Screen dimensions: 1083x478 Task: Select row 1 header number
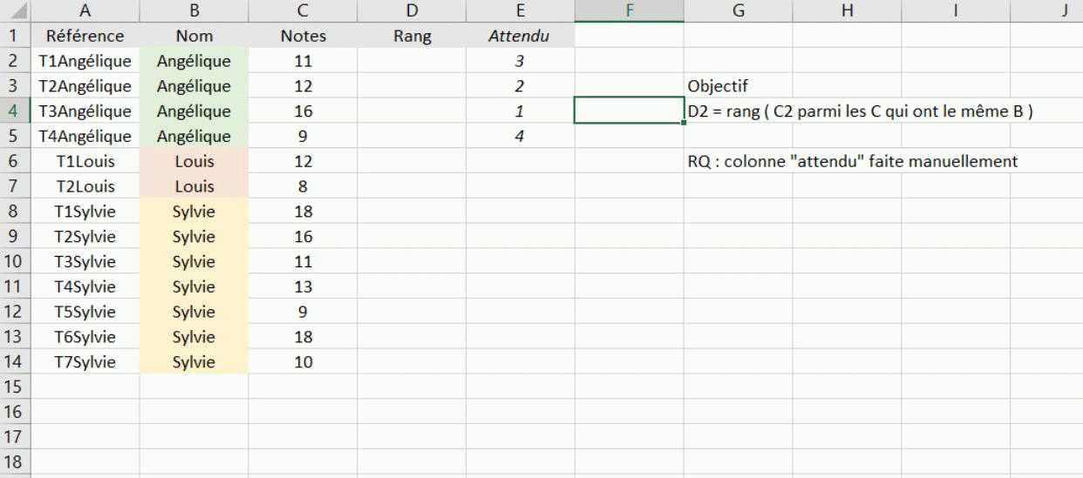[x=15, y=37]
